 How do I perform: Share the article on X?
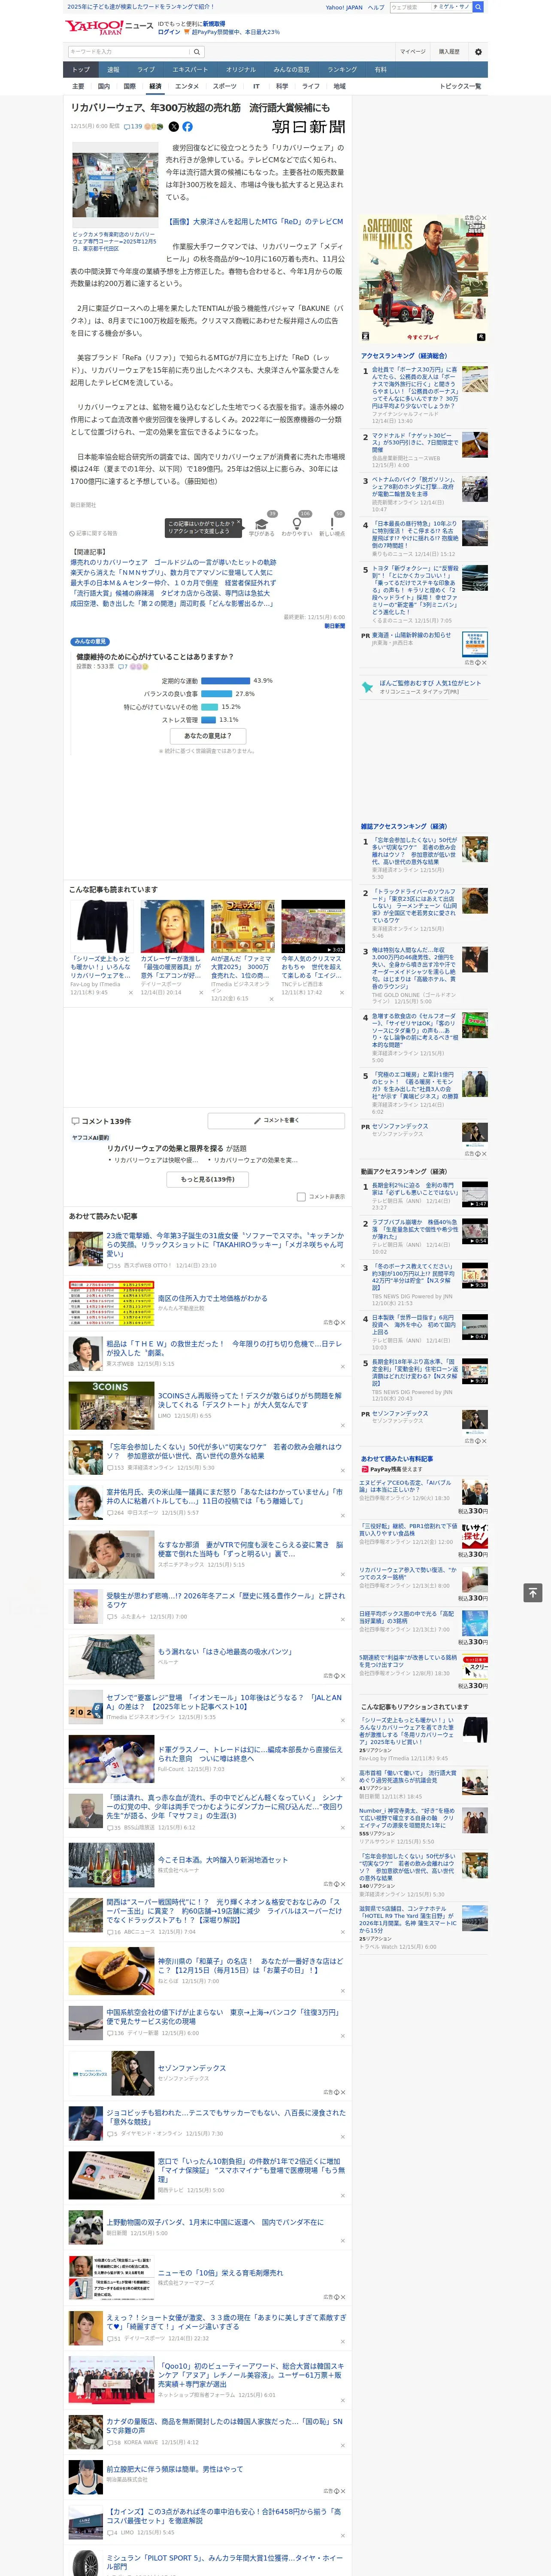point(173,127)
